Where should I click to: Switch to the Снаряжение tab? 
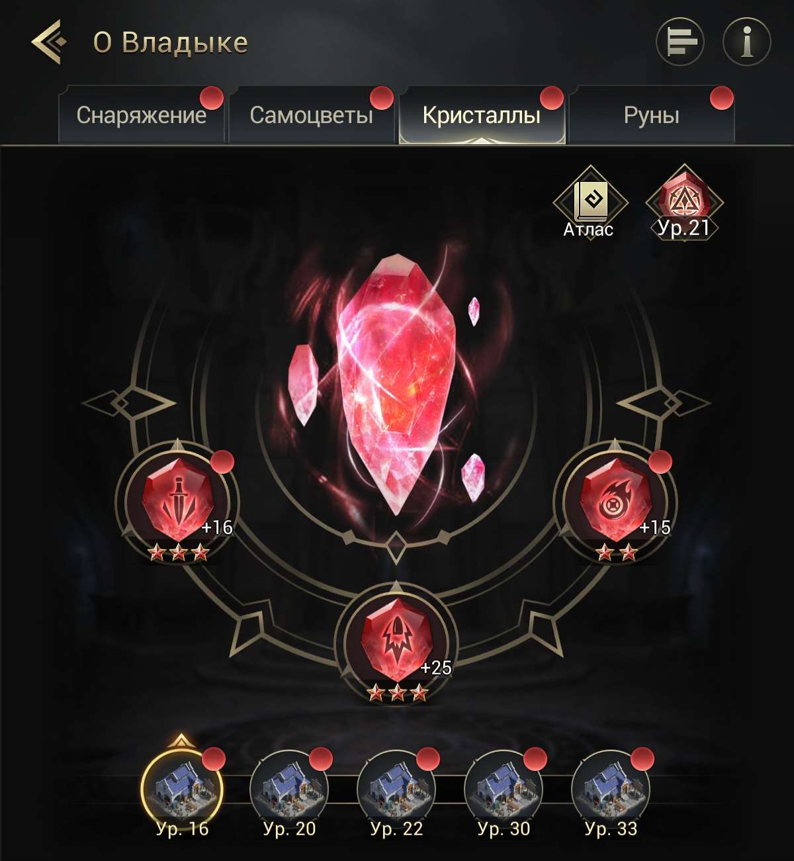pyautogui.click(x=141, y=115)
